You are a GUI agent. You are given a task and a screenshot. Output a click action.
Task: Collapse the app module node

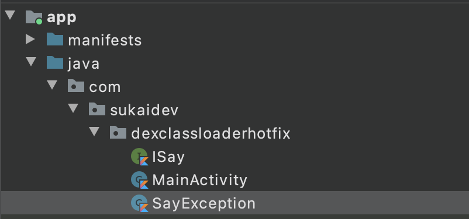(10, 15)
